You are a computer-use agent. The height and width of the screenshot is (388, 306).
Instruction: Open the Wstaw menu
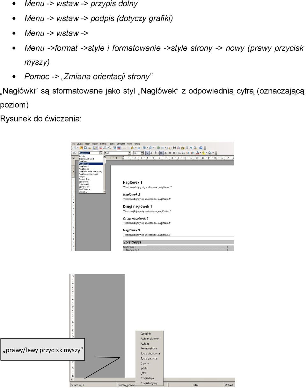pyautogui.click(x=95, y=144)
